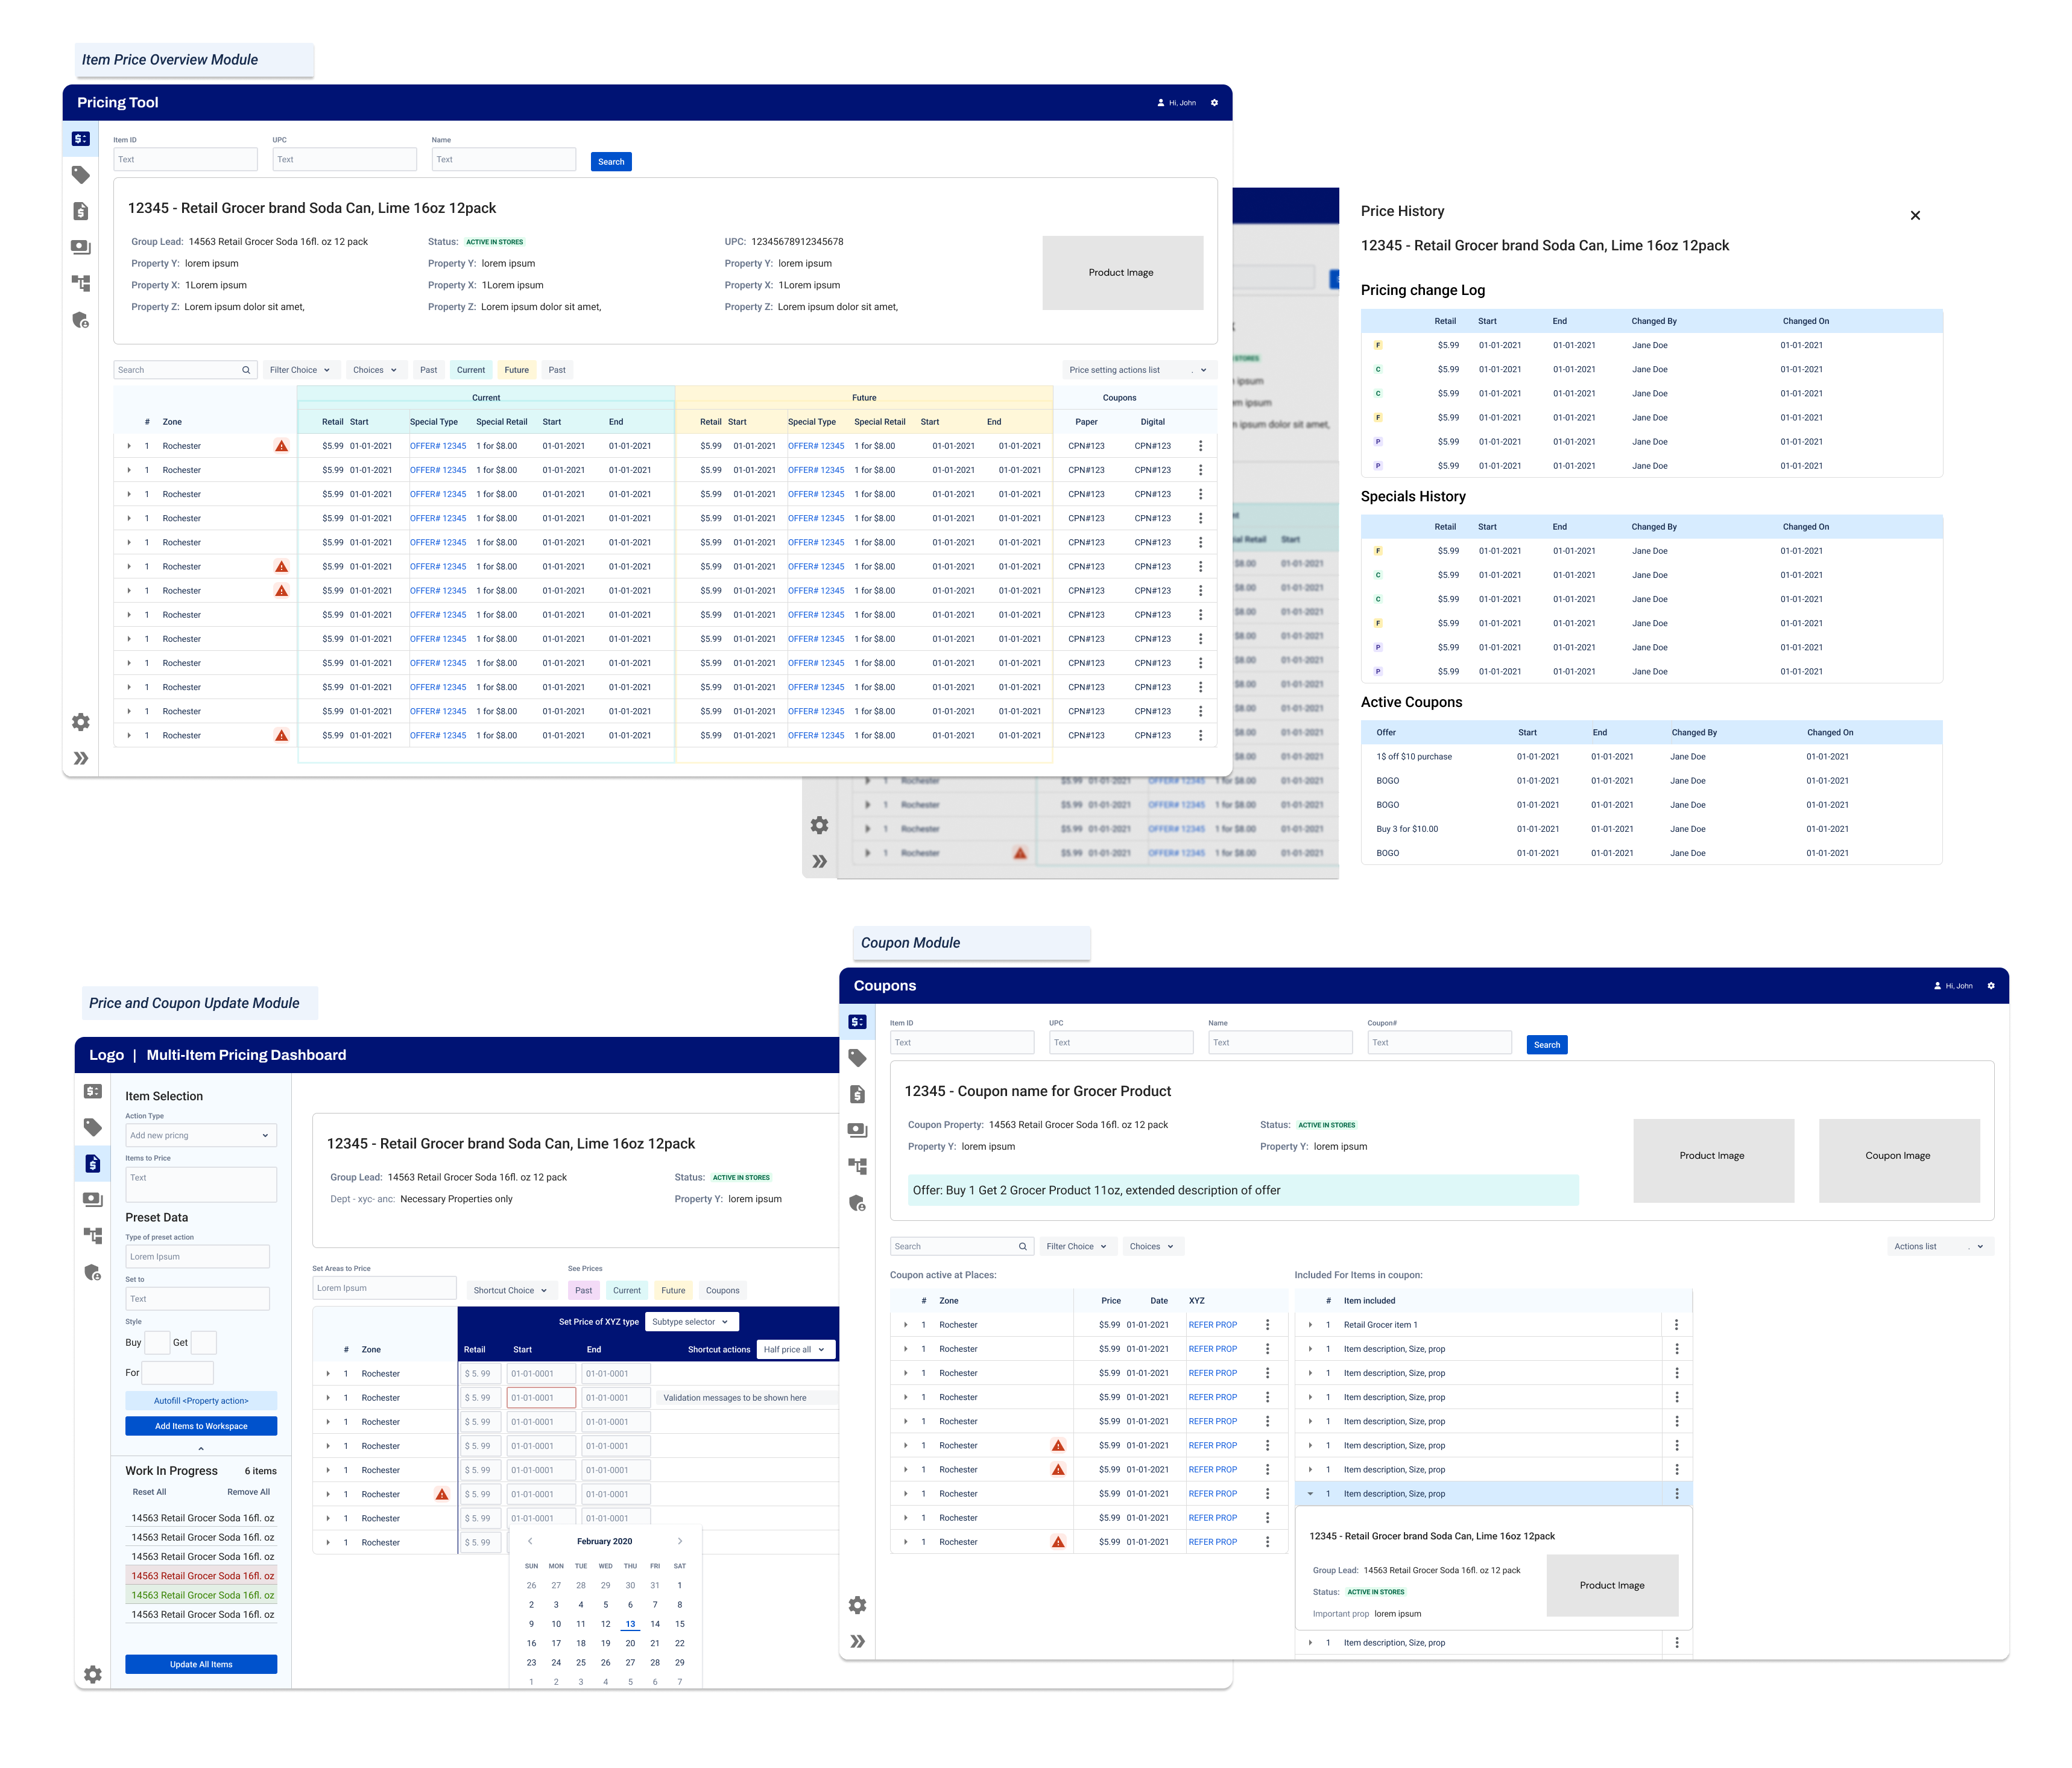Viewport: 2072px width, 1768px height.
Task: Open the Half price all dropdown
Action: pos(795,1350)
